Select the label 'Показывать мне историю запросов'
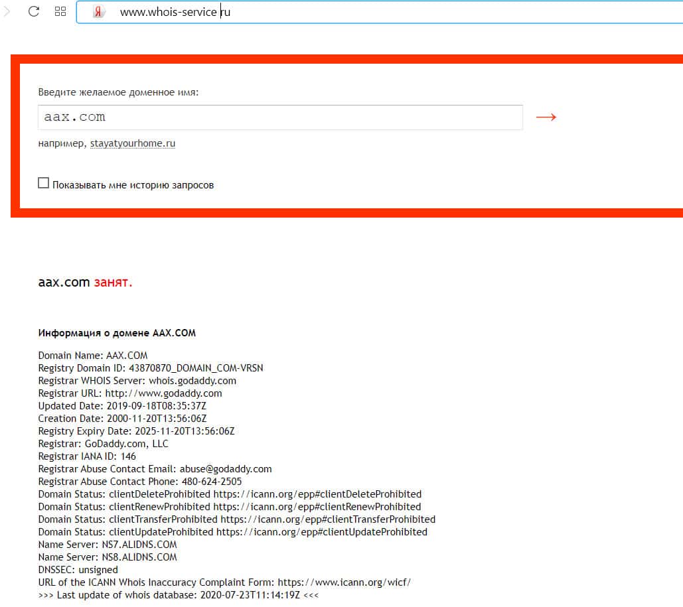683x607 pixels. coord(133,185)
